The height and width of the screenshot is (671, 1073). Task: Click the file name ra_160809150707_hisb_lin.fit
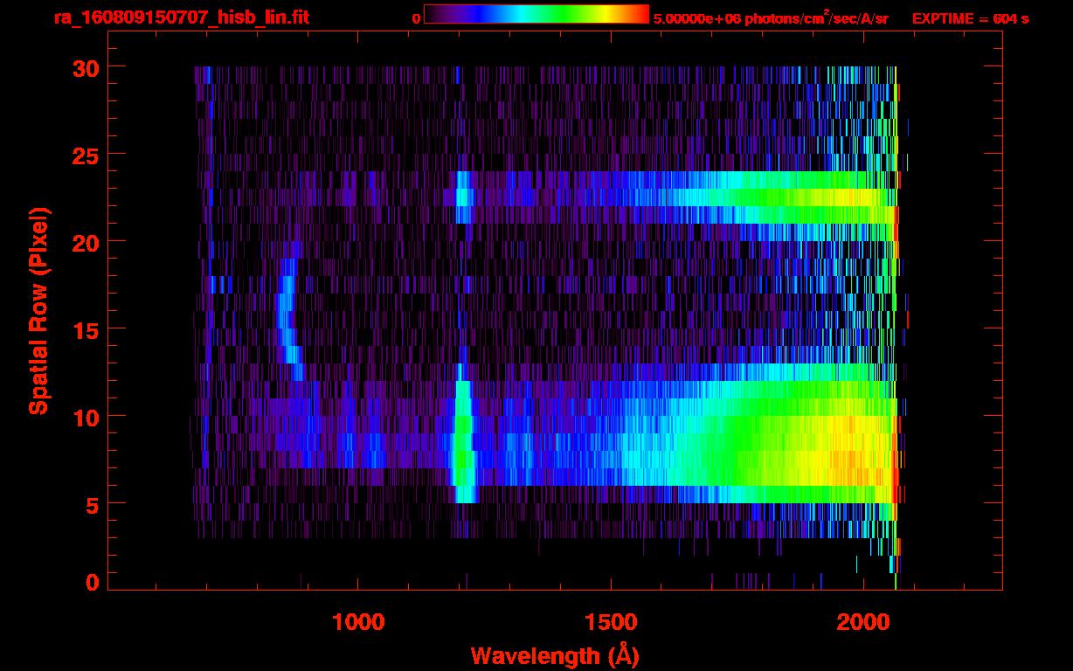pyautogui.click(x=181, y=17)
